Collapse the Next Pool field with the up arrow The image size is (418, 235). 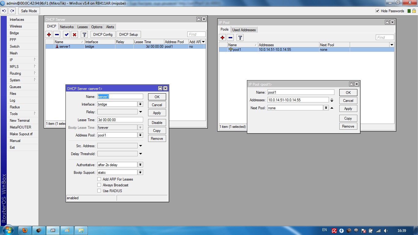(x=332, y=108)
